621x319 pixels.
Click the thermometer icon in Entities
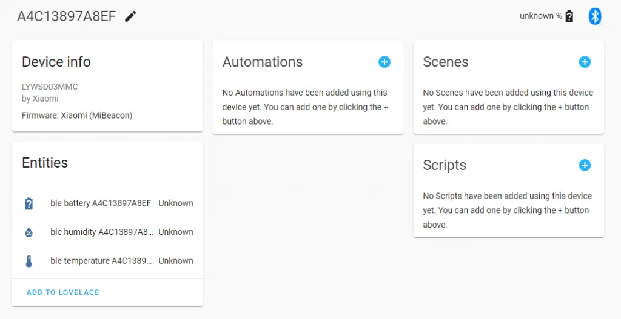pyautogui.click(x=29, y=261)
